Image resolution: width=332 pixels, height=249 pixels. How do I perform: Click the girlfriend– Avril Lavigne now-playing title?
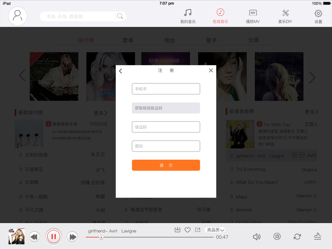[112, 231]
